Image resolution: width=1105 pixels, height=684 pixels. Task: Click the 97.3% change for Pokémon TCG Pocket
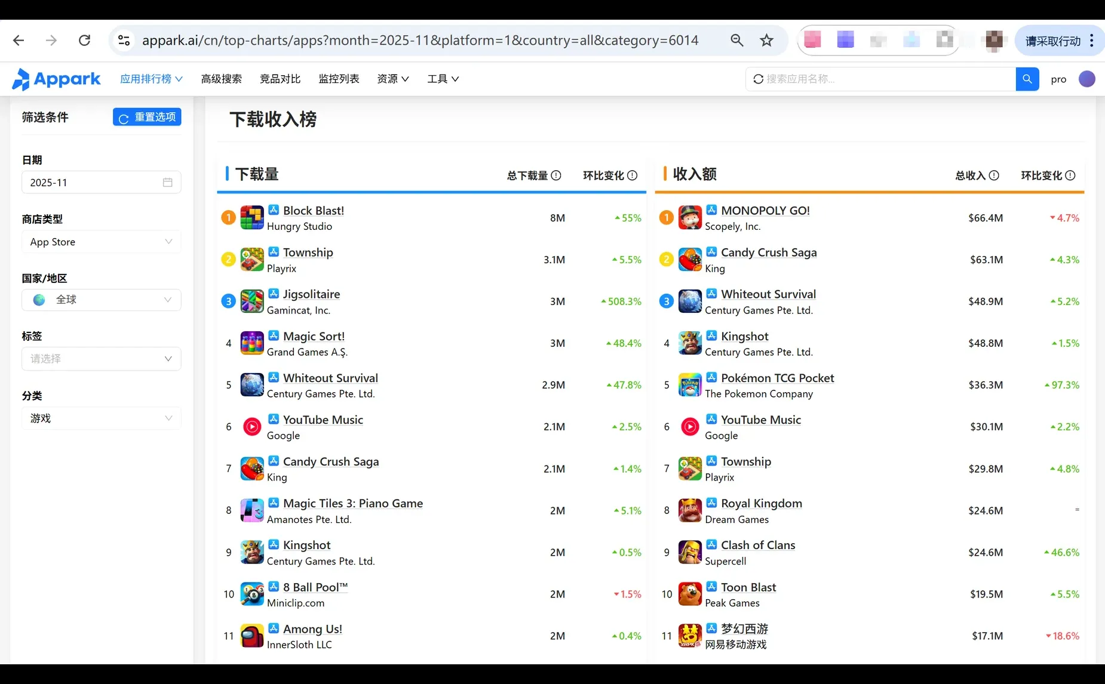coord(1062,385)
